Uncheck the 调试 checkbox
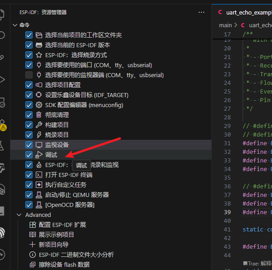The image size is (272, 270). click(29, 155)
